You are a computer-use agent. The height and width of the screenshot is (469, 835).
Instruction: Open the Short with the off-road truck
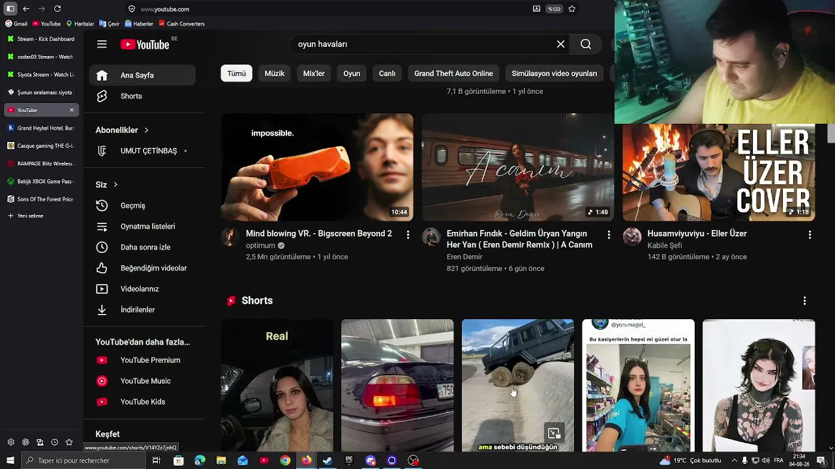tap(518, 385)
